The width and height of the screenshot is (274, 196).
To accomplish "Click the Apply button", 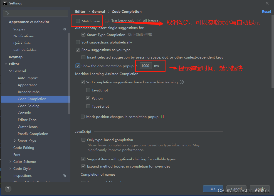I will [x=260, y=189].
